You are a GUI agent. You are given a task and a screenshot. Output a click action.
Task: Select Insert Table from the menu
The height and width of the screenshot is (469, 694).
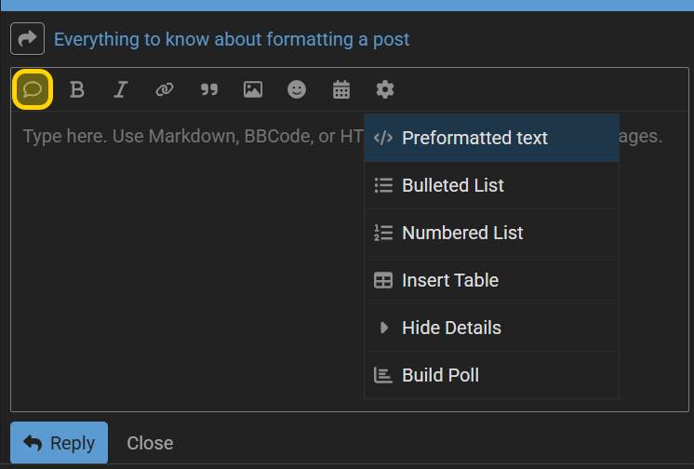491,280
